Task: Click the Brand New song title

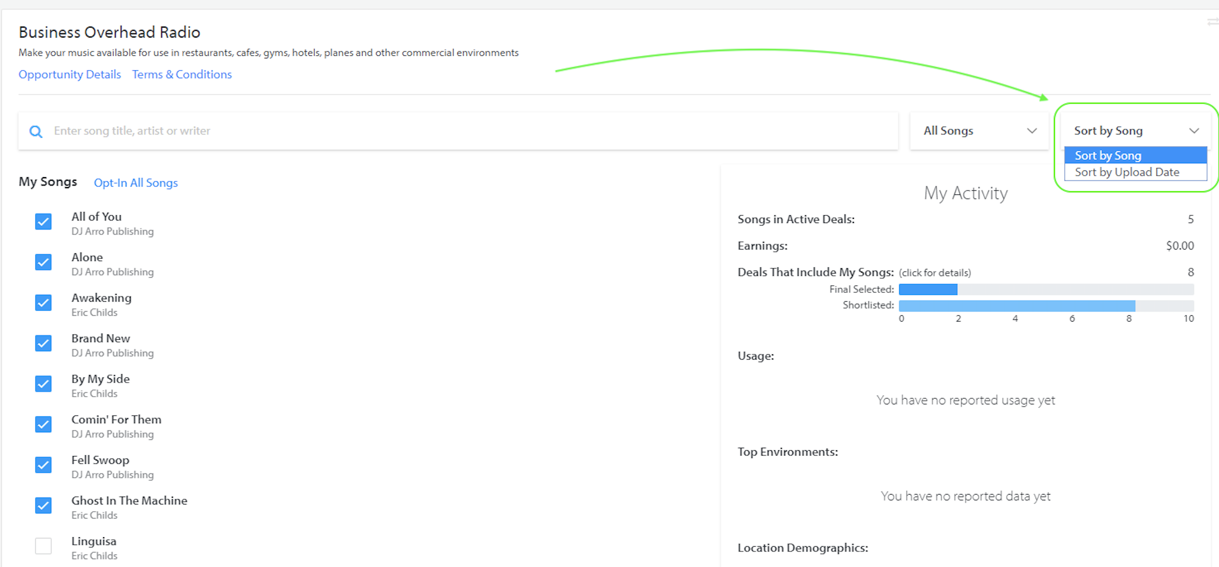Action: pyautogui.click(x=101, y=339)
